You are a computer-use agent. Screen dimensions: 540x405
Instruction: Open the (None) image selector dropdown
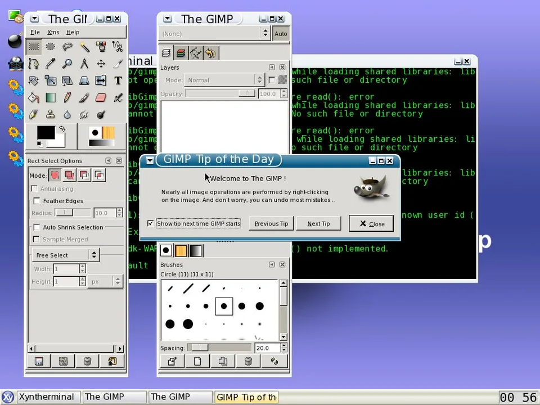[x=215, y=34]
